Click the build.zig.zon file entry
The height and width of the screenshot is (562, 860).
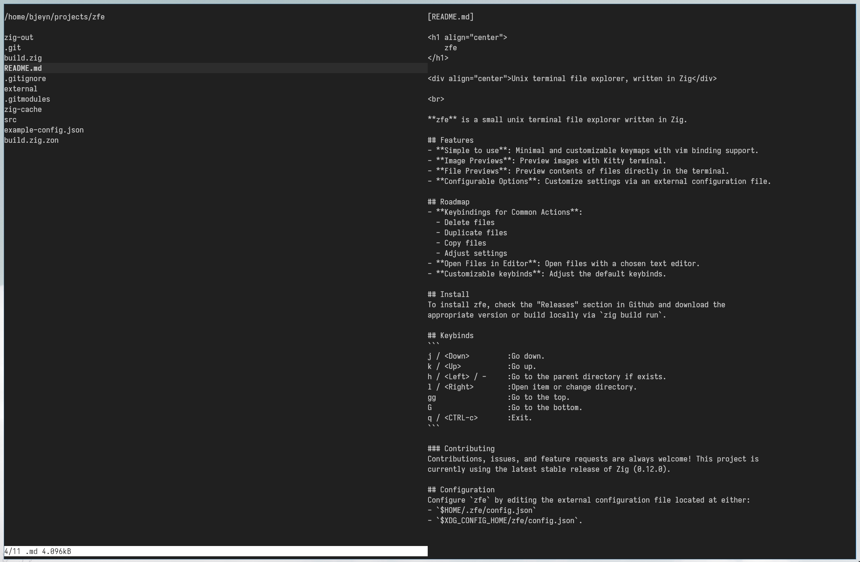31,140
